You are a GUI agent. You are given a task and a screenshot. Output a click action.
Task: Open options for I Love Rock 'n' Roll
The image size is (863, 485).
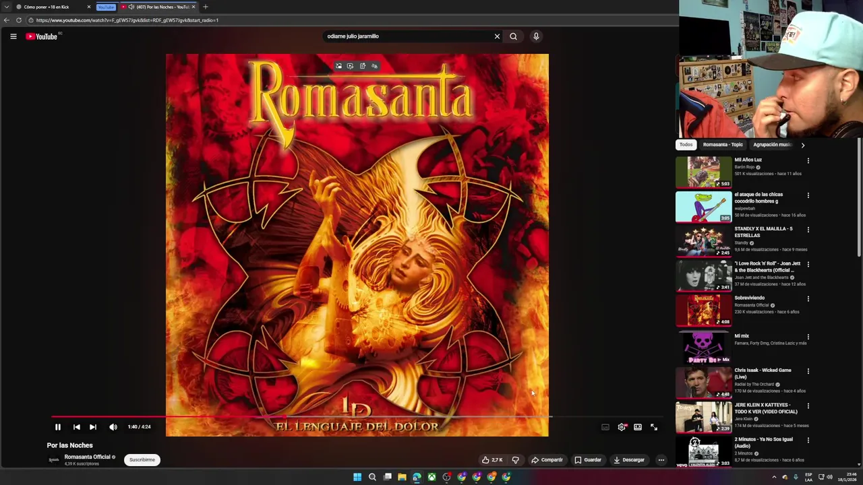[x=808, y=265]
